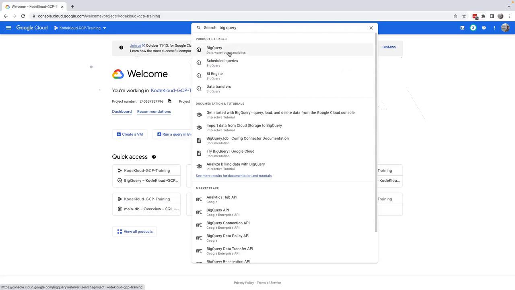Click the Chrome share page icon
515x290 pixels.
tap(455, 16)
